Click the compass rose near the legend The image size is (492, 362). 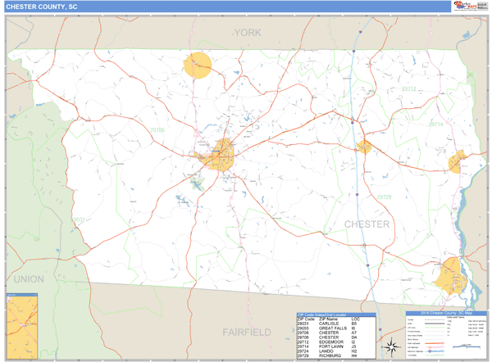[x=392, y=342]
